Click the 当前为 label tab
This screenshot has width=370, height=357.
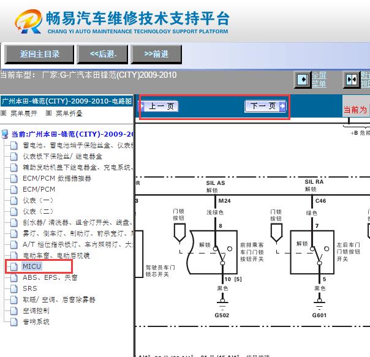click(x=356, y=110)
